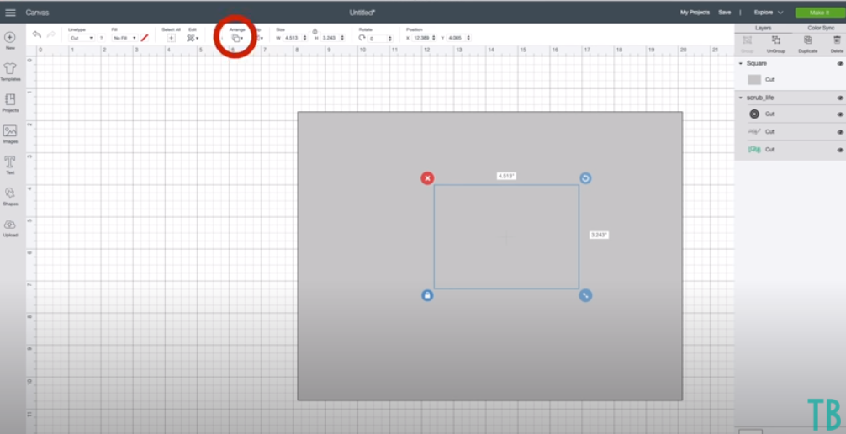
Task: Click the Square layer name
Action: pos(756,64)
